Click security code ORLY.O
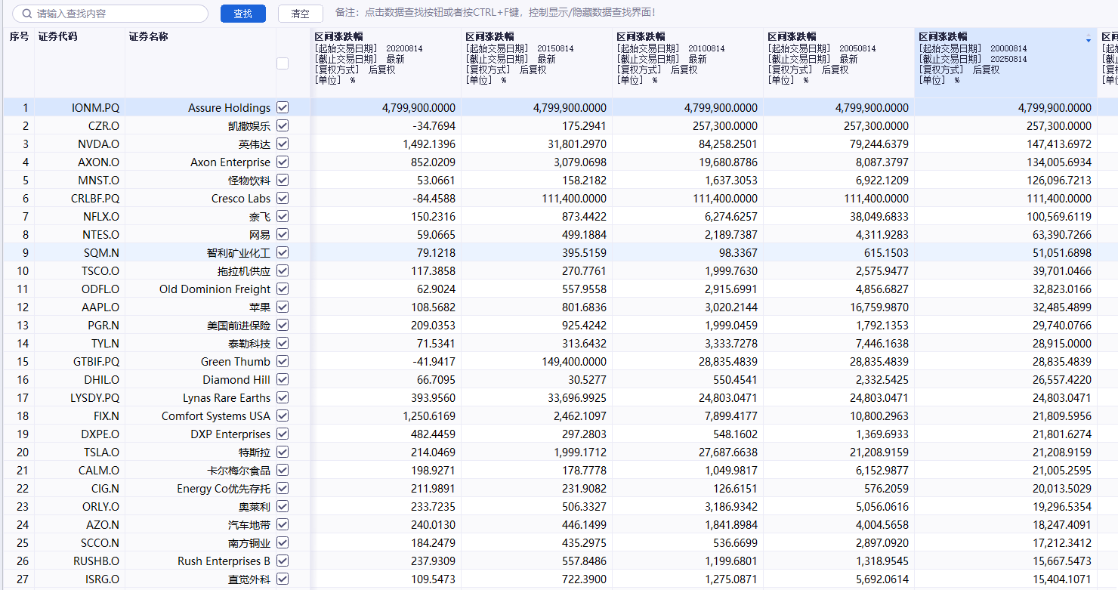The image size is (1118, 590). [100, 507]
